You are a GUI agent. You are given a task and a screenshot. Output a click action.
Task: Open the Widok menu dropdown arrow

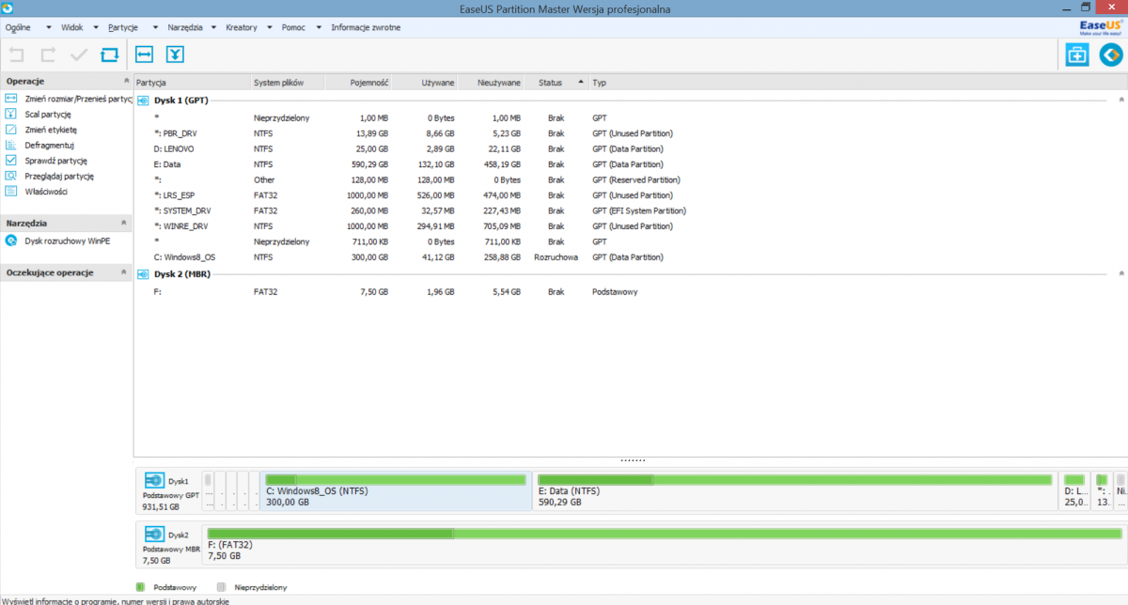click(x=97, y=28)
